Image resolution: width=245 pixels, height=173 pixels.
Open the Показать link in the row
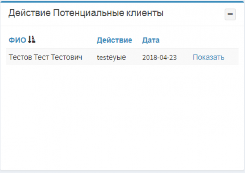click(x=208, y=57)
